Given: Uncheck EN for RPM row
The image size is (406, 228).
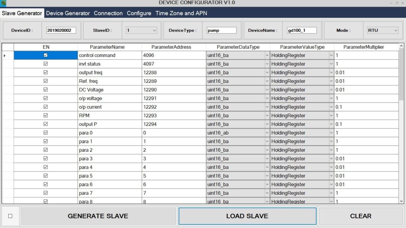Looking at the screenshot, I should [46, 115].
